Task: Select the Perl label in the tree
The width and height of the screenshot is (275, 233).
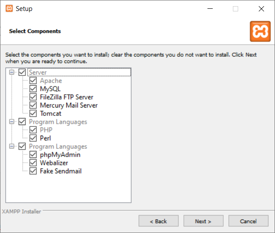Action: point(46,138)
